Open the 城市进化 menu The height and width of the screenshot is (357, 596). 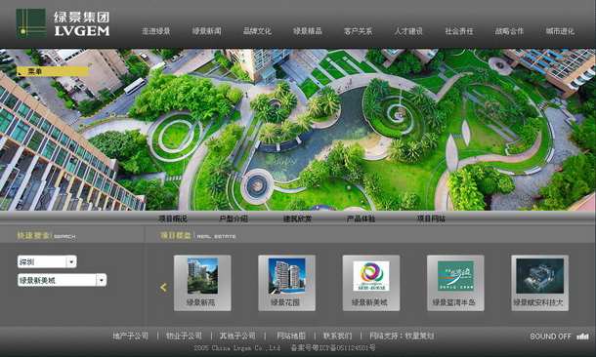(560, 31)
